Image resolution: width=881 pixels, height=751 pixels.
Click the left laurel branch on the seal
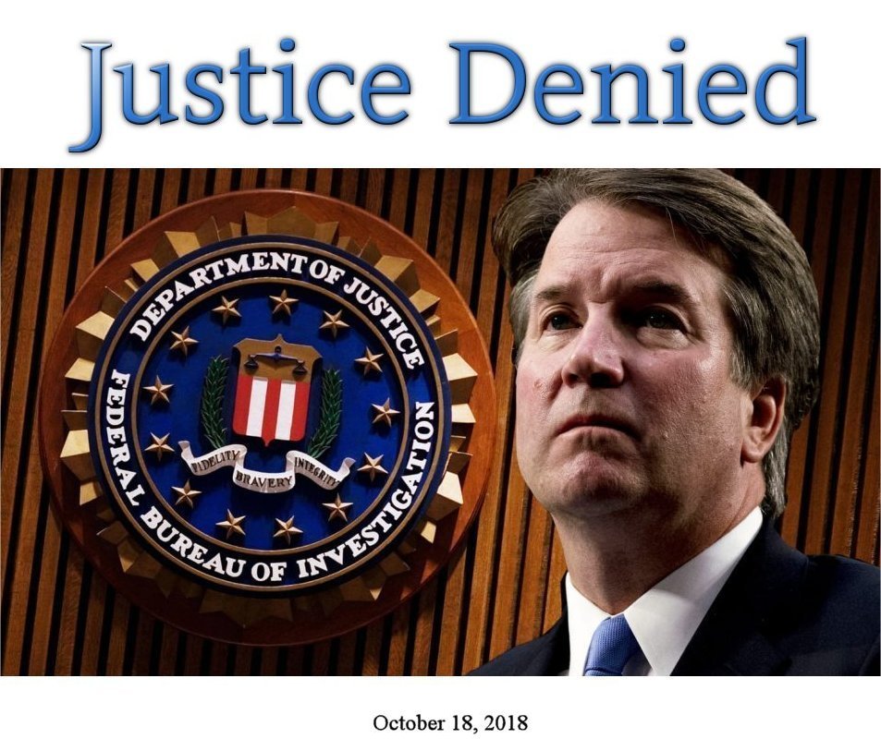(x=215, y=400)
